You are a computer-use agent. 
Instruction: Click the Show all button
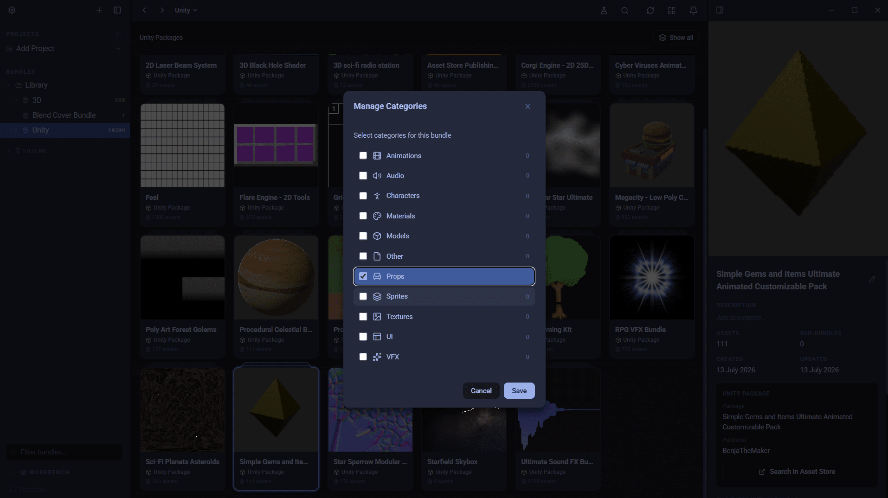pos(676,38)
